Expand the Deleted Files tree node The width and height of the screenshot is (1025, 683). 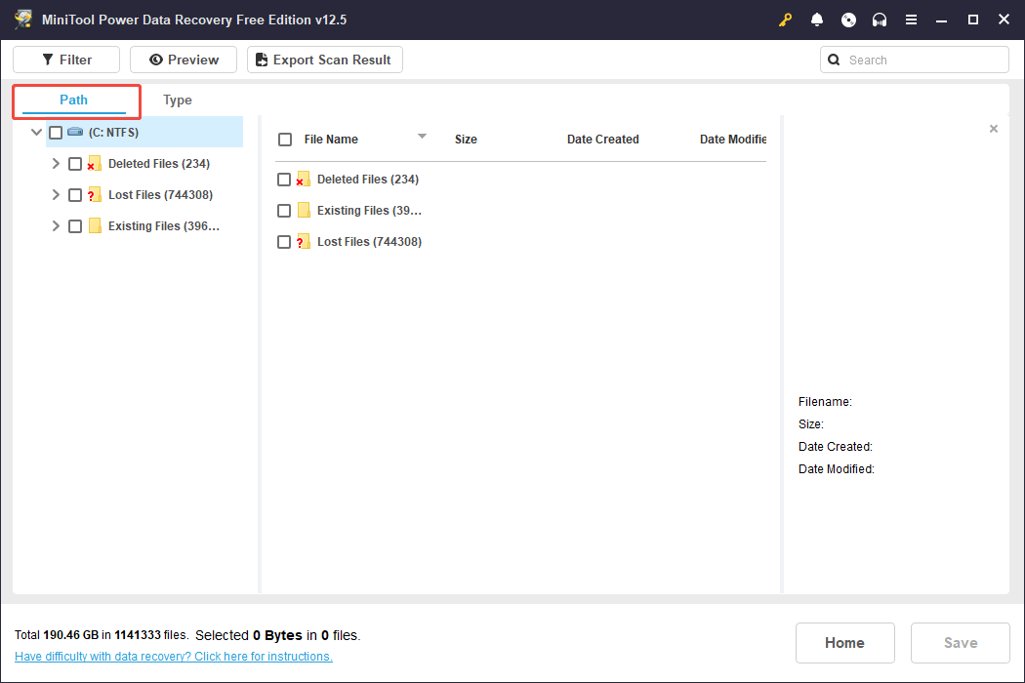[x=56, y=164]
